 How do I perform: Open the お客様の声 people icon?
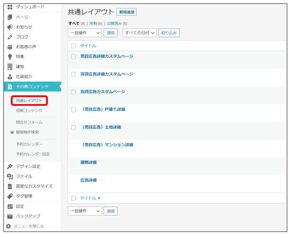pos(10,47)
